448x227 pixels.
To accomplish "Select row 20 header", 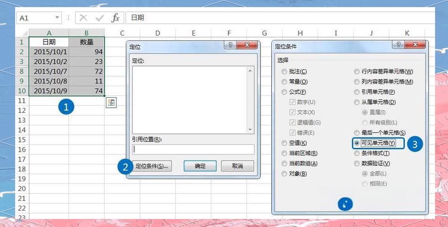I will coord(22,189).
